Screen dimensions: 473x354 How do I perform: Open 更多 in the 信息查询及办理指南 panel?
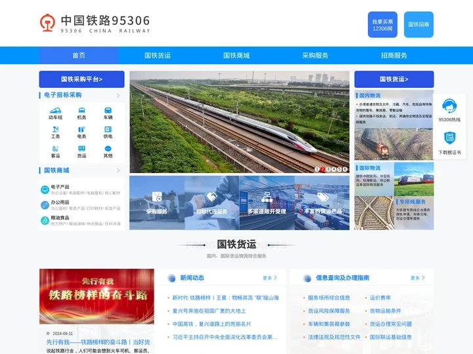click(418, 278)
